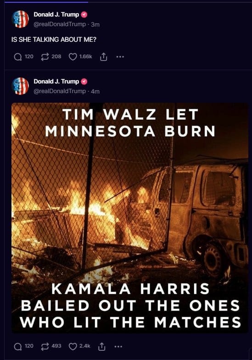Open more options on the image post
This screenshot has width=252, height=360.
(118, 346)
